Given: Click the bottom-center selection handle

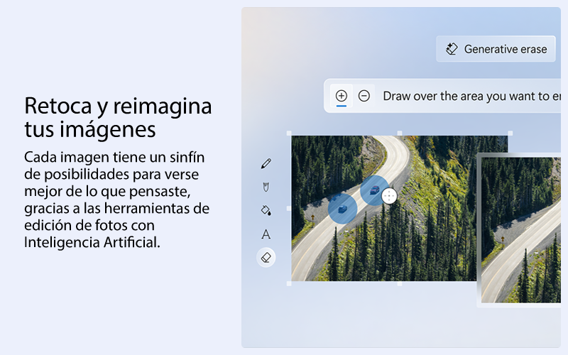Looking at the screenshot, I should click(x=399, y=283).
